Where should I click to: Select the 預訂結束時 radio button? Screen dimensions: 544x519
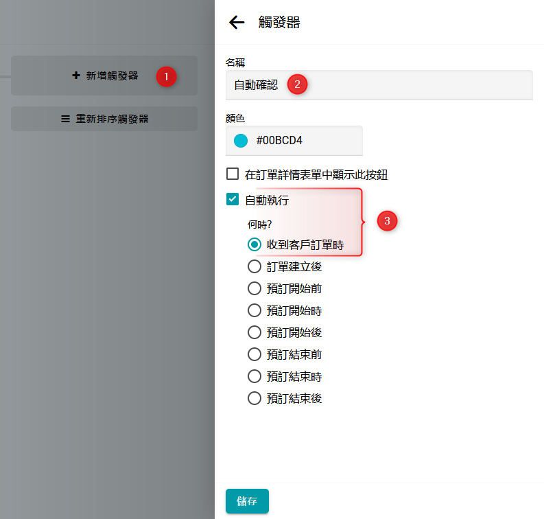pyautogui.click(x=255, y=376)
